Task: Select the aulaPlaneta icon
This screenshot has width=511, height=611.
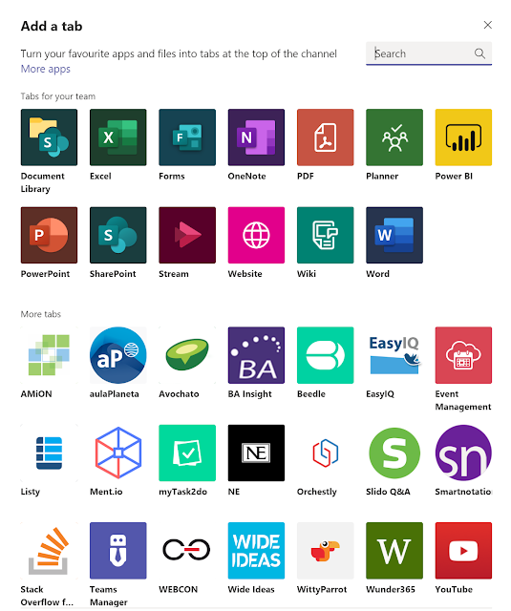Action: (x=117, y=355)
